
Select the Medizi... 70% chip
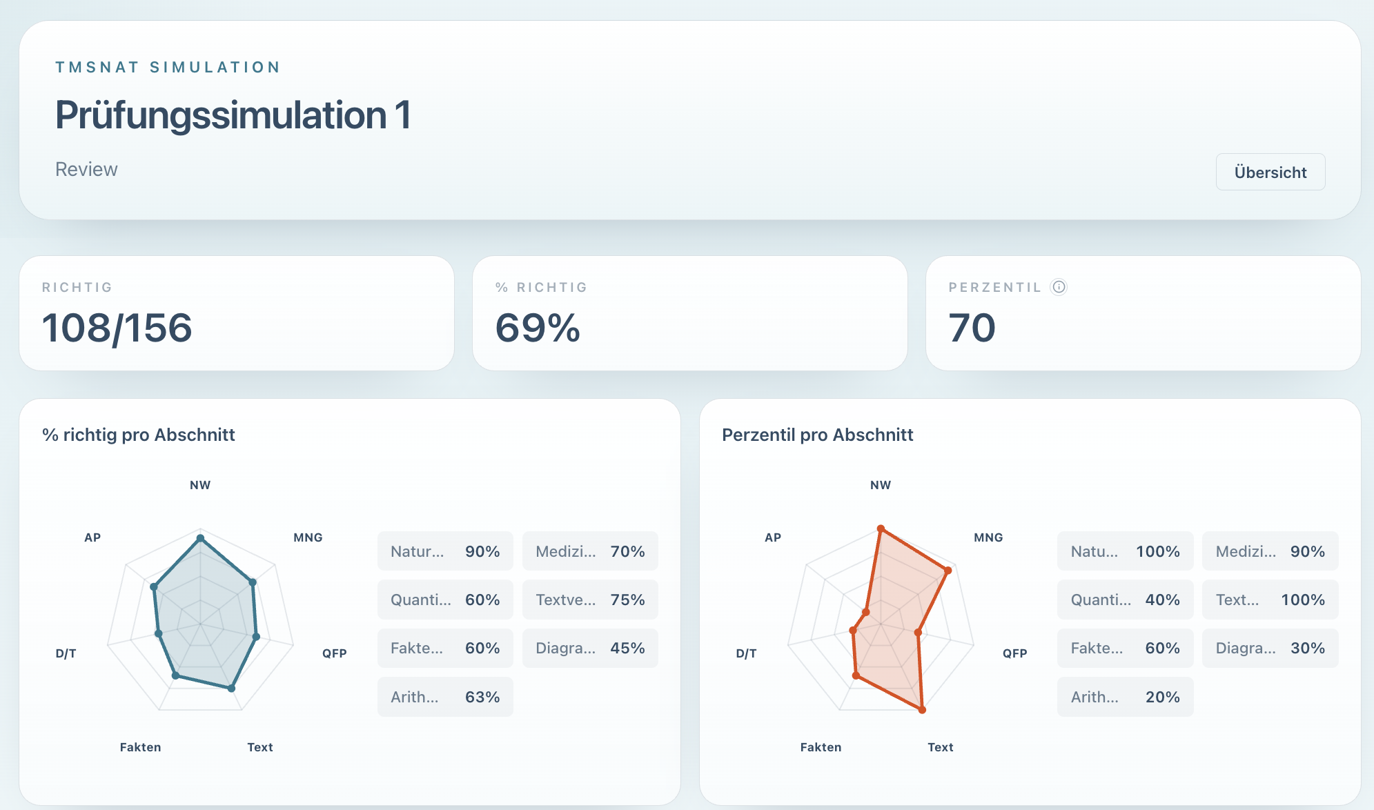click(590, 551)
